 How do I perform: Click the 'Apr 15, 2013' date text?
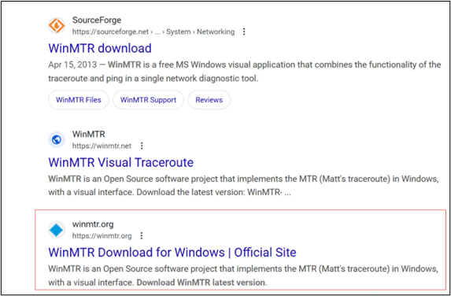point(72,65)
